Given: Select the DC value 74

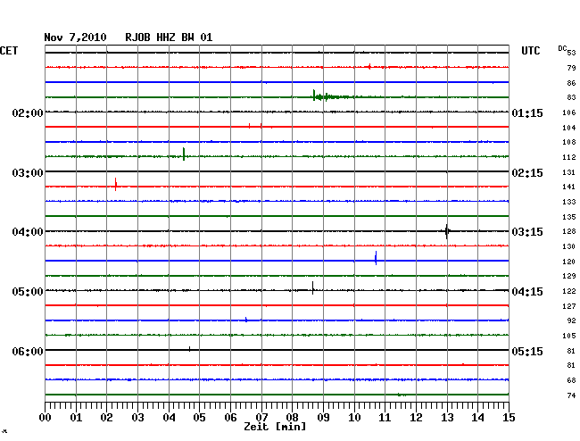Looking at the screenshot, I should click(x=571, y=395).
